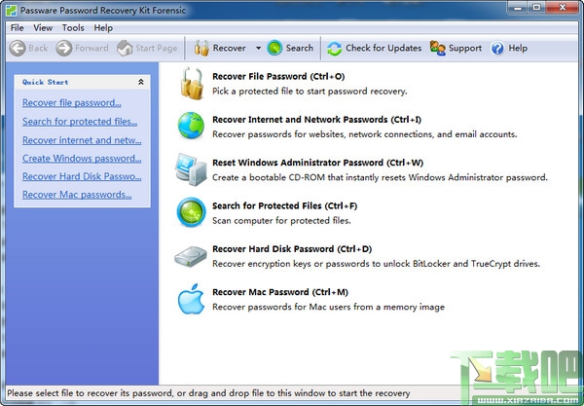The height and width of the screenshot is (406, 584).
Task: Click the blue Apple Mac Password icon
Action: (191, 299)
